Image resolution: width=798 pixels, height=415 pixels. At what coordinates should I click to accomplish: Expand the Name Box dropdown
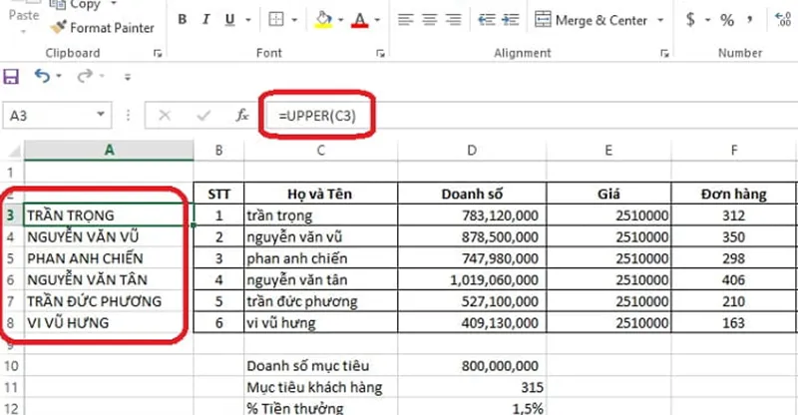(x=101, y=115)
